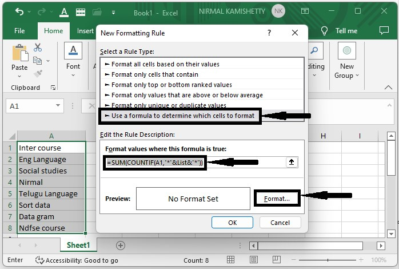
Task: Click the Paste clipboard icon
Action: pyautogui.click(x=19, y=53)
